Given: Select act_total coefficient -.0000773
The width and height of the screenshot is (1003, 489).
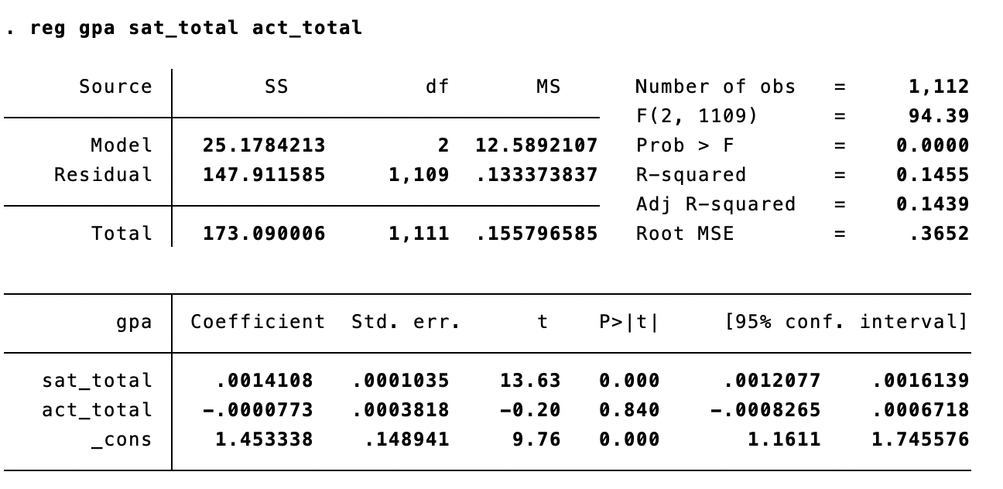Looking at the screenshot, I should tap(258, 410).
